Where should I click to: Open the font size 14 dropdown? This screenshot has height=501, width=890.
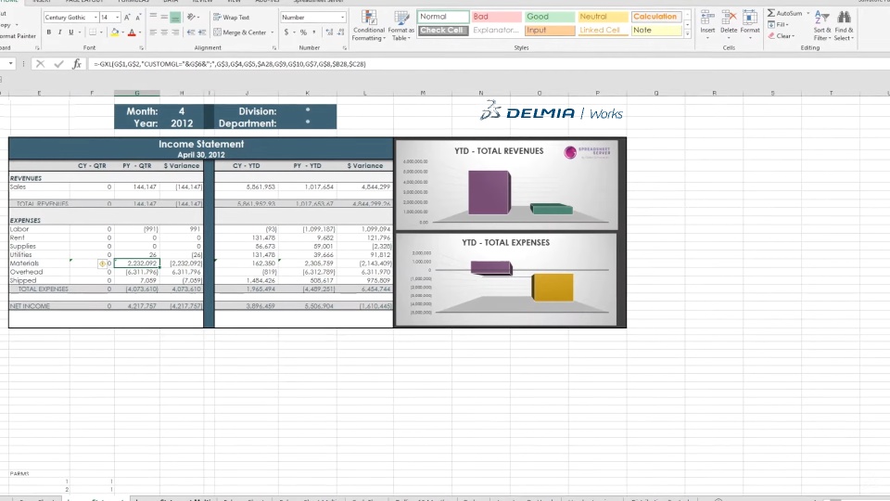coord(117,18)
